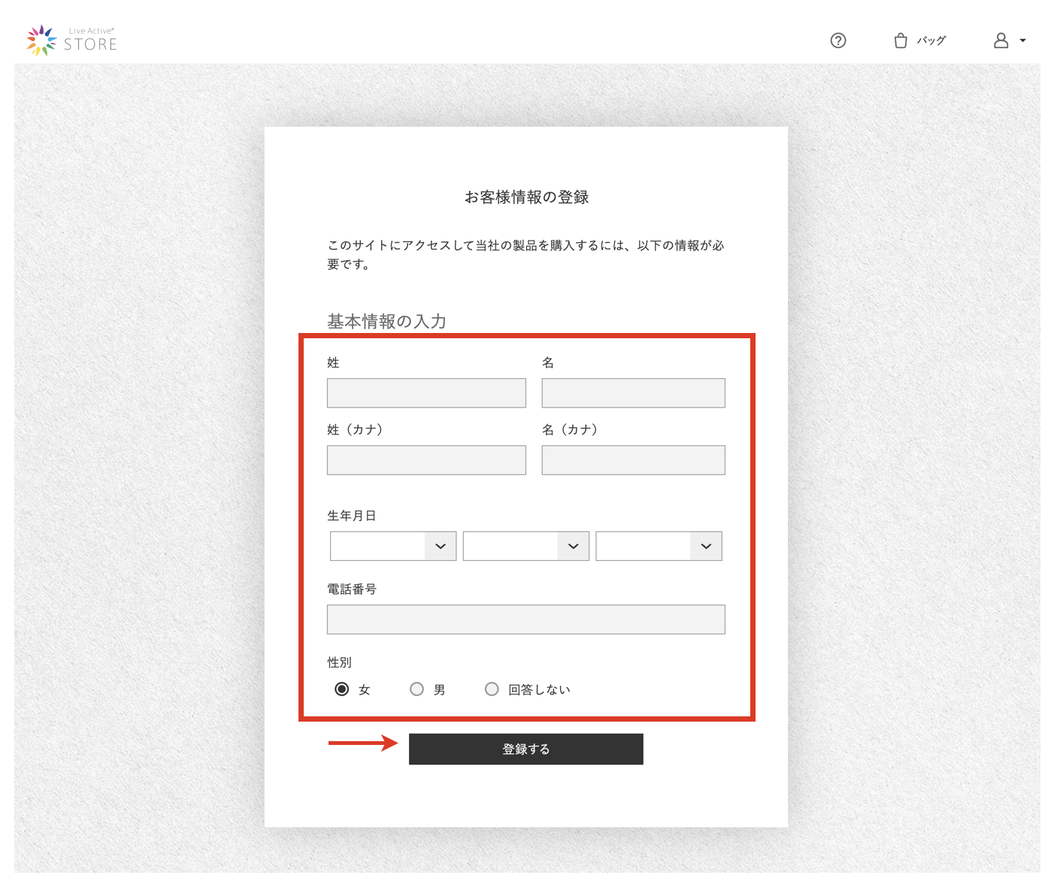The image size is (1057, 887).
Task: Focus the 電話番号 phone number field
Action: click(525, 619)
